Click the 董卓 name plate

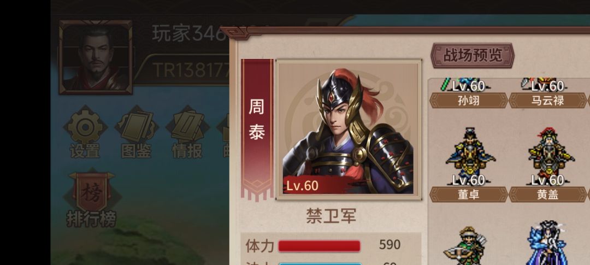(x=469, y=195)
